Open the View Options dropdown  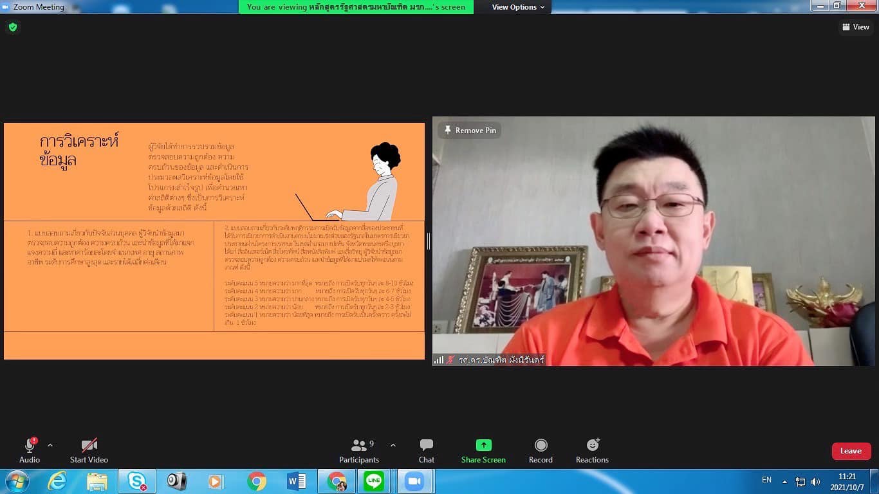coord(518,7)
